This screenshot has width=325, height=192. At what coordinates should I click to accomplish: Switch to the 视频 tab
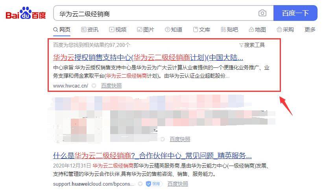[x=118, y=30]
